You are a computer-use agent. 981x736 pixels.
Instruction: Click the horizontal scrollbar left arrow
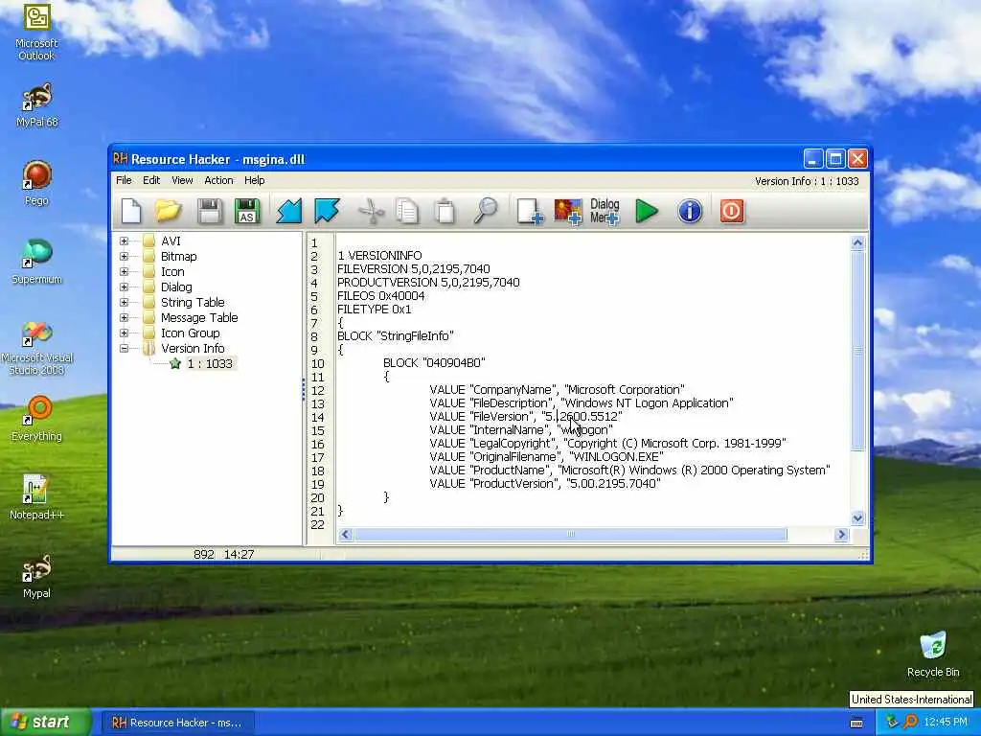point(345,535)
